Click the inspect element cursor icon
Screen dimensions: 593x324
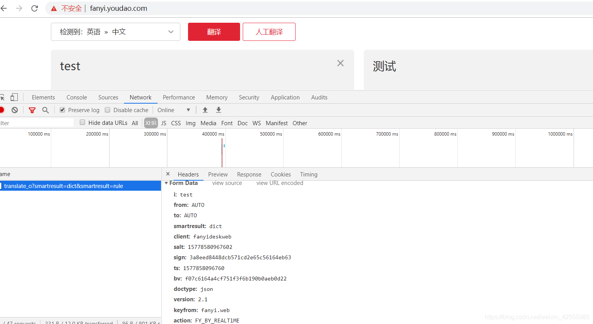(2, 97)
